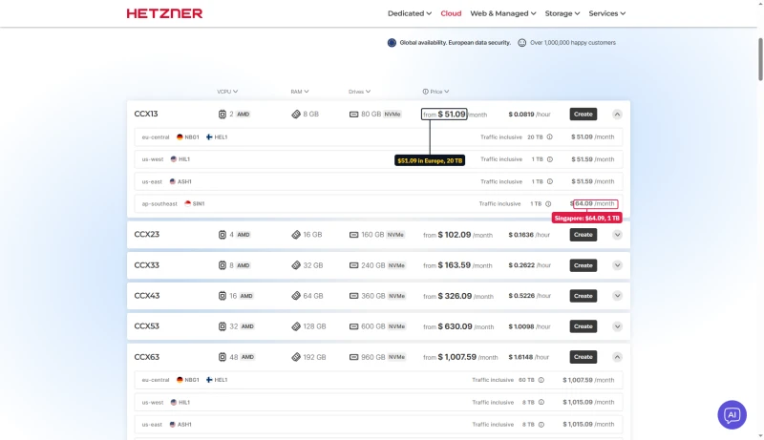Open the Services navigation menu
Viewport: 764px width, 440px height.
point(607,13)
